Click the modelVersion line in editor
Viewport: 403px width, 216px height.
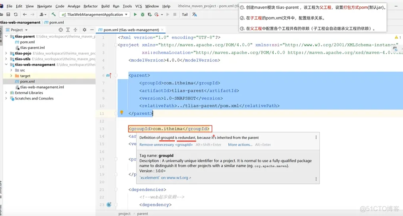pos(174,60)
